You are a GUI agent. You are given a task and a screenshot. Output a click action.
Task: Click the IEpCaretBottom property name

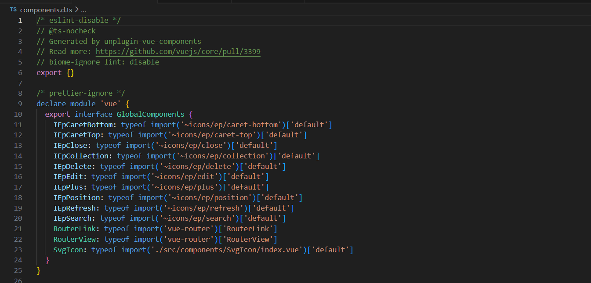coord(83,125)
